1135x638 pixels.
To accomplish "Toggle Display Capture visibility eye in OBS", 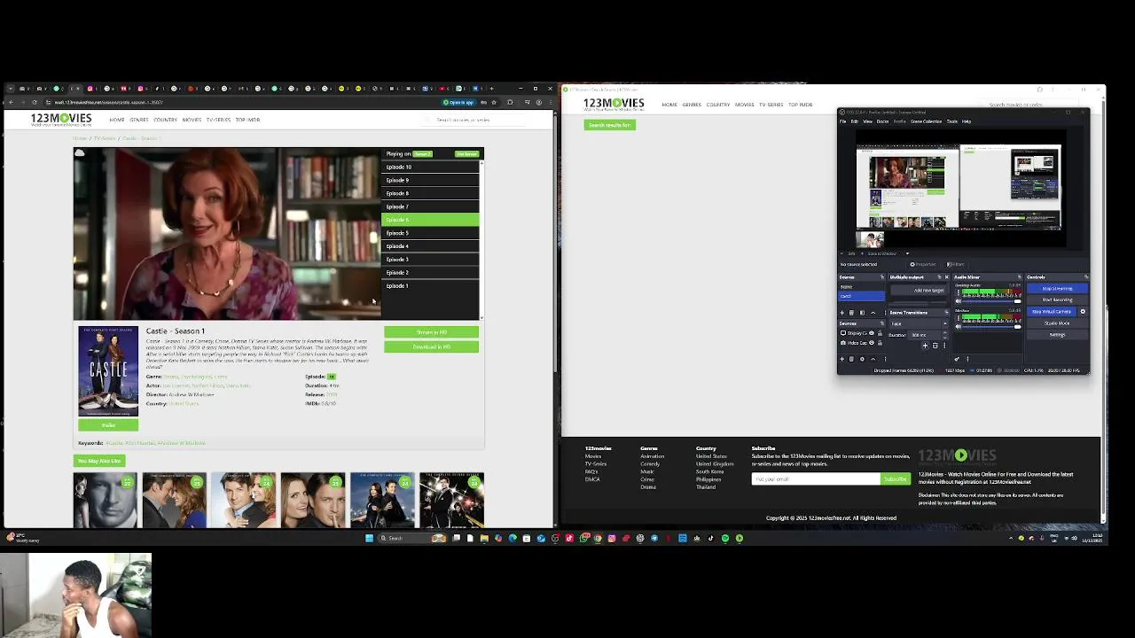I will [x=872, y=333].
